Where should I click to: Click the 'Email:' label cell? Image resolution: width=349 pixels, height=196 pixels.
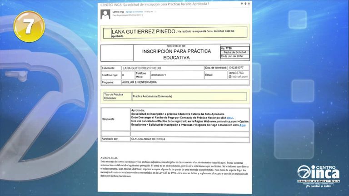coord(215,75)
